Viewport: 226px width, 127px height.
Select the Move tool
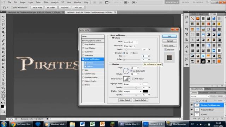pos(3,17)
